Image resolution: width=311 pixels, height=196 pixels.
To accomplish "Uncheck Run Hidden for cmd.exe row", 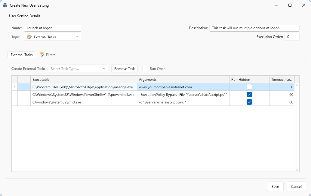I will pyautogui.click(x=249, y=102).
